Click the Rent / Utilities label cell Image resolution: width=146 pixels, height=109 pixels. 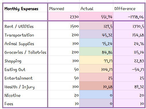pos(25,26)
